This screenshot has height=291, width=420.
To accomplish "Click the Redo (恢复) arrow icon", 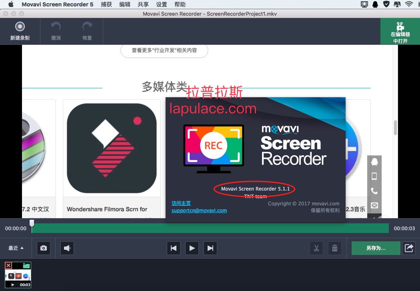I will tap(87, 27).
